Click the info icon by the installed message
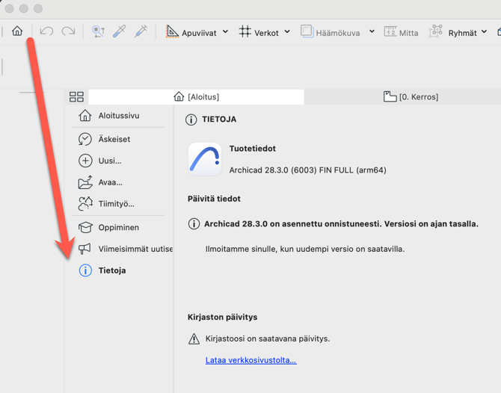 (x=194, y=224)
